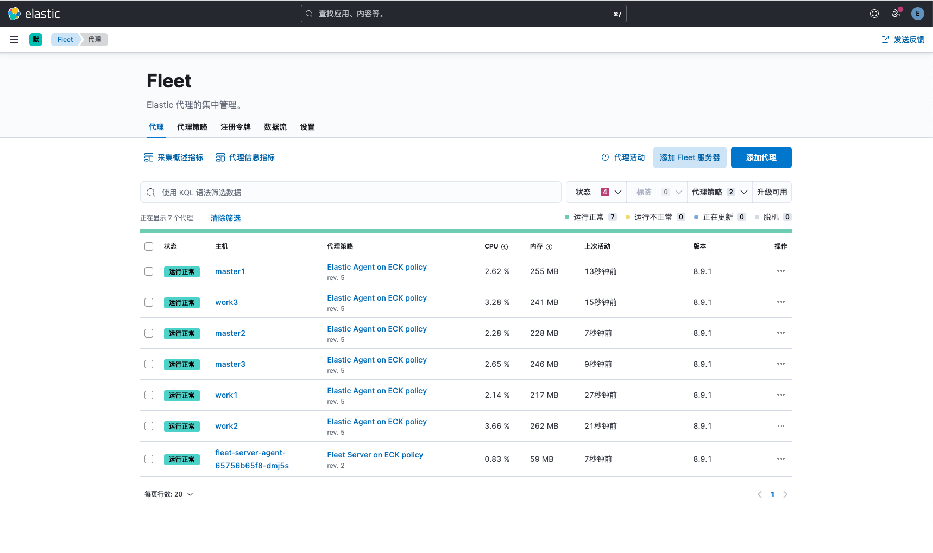Viewport: 933px width, 553px height.
Task: Select the master3 agent checkbox
Action: click(149, 364)
